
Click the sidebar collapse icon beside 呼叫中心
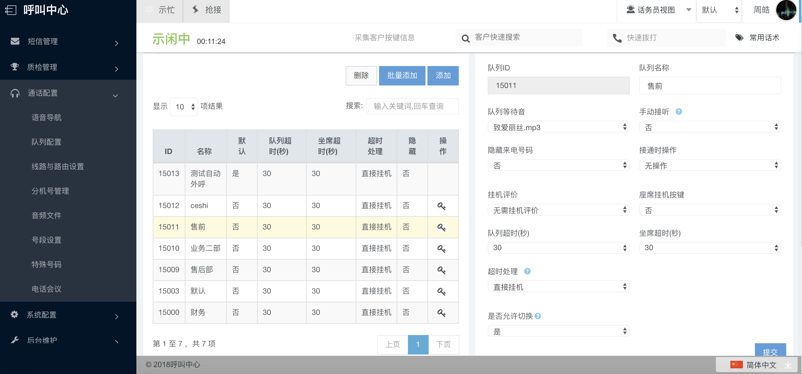point(11,10)
